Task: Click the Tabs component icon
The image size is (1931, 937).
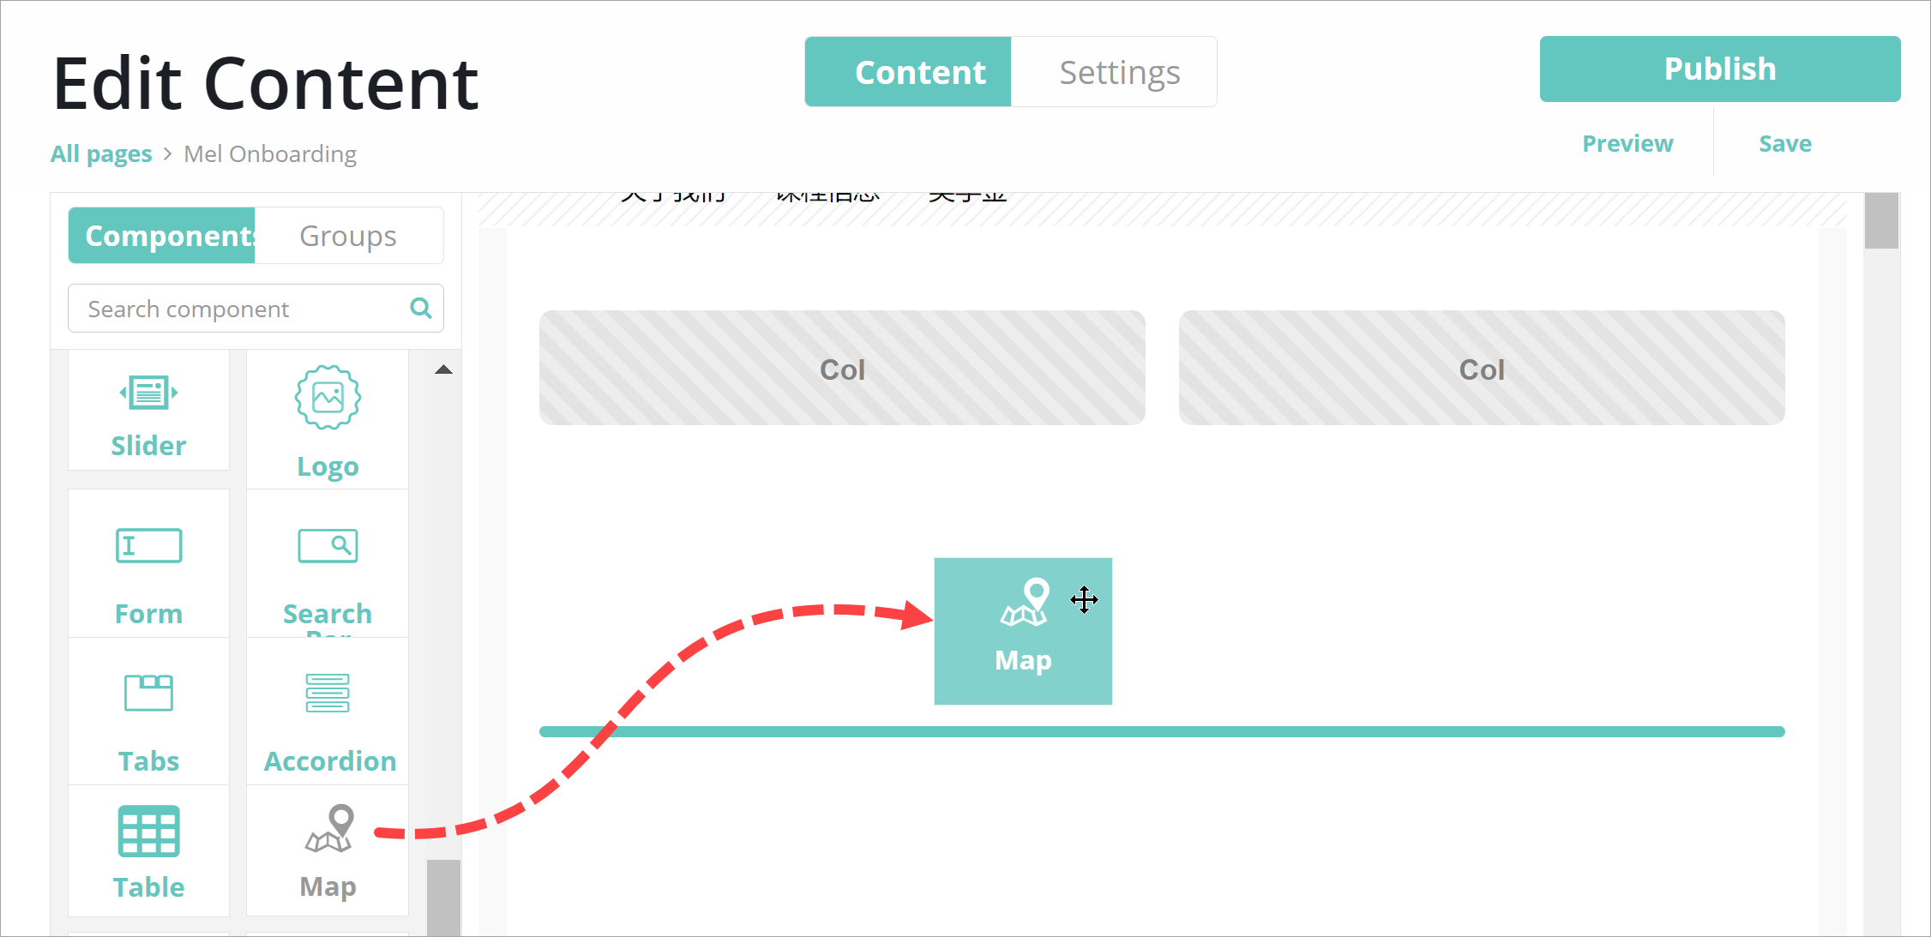Action: (x=148, y=694)
